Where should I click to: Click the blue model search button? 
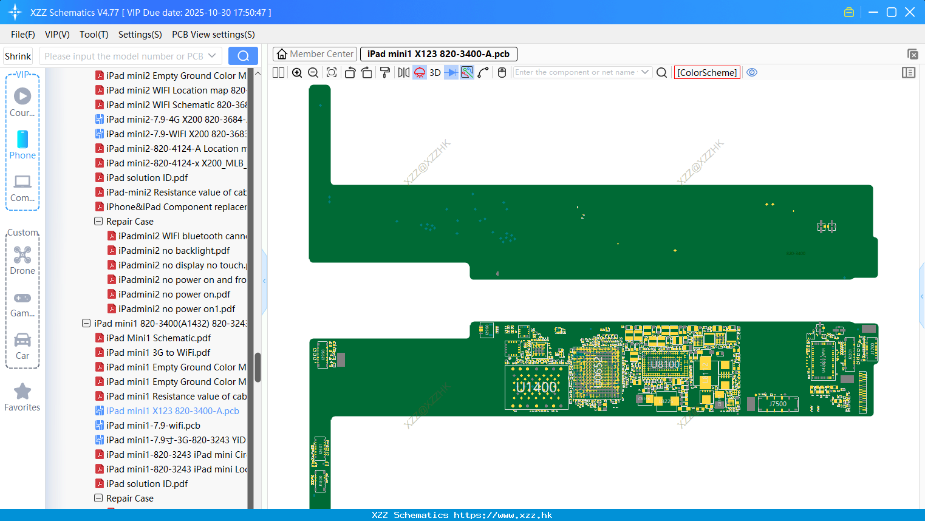pyautogui.click(x=243, y=56)
